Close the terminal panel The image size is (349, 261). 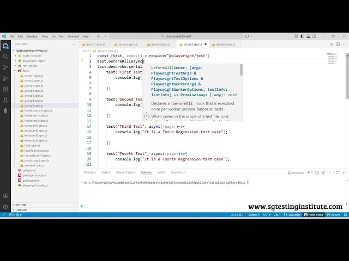click(344, 172)
